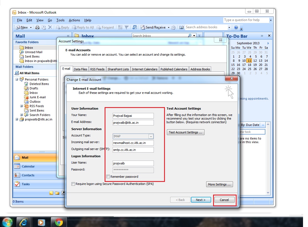This screenshot has width=308, height=227.
Task: Go to next month in To-Do Bar calendar
Action: point(268,43)
